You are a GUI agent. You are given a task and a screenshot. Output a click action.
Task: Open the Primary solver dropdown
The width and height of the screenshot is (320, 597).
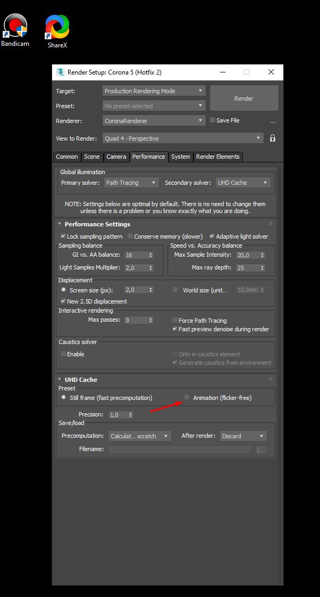coord(131,183)
